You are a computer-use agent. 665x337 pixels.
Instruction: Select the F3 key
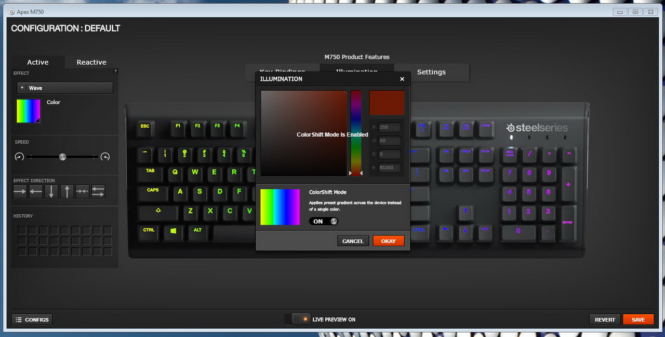coord(218,128)
